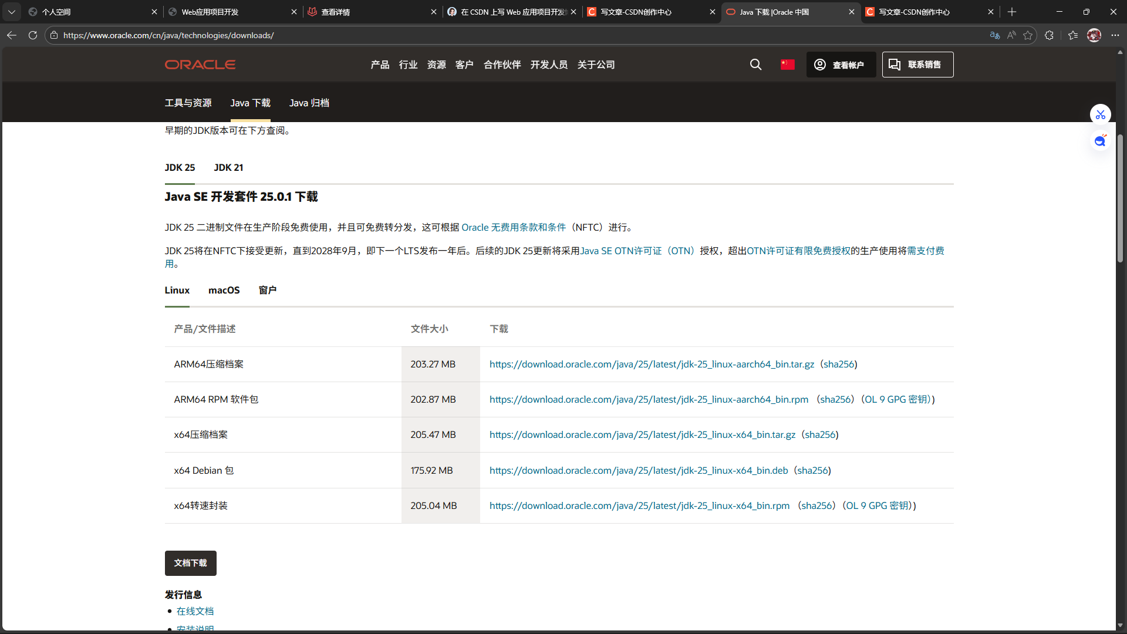Click the 文档下载 button
Viewport: 1127px width, 634px height.
[190, 563]
